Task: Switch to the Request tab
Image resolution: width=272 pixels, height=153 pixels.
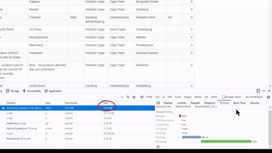Action: coord(195,103)
